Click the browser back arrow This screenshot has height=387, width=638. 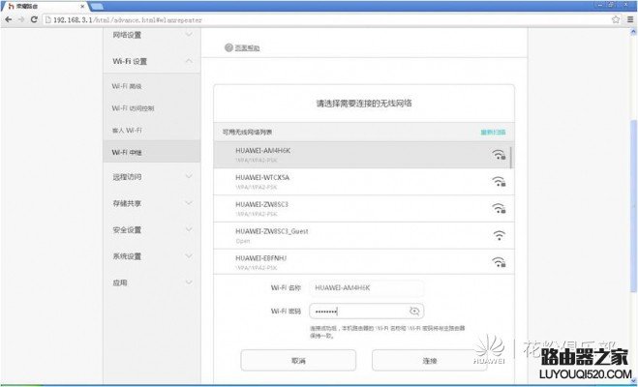click(8, 19)
